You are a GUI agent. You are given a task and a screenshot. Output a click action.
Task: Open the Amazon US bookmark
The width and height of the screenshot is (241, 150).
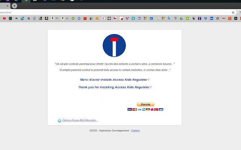tap(65, 18)
